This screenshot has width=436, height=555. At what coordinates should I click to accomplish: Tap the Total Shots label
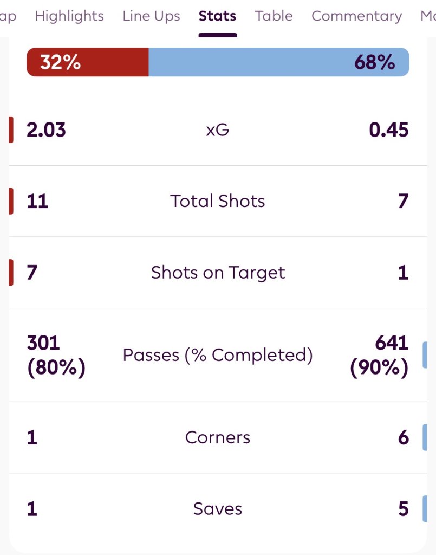[218, 201]
